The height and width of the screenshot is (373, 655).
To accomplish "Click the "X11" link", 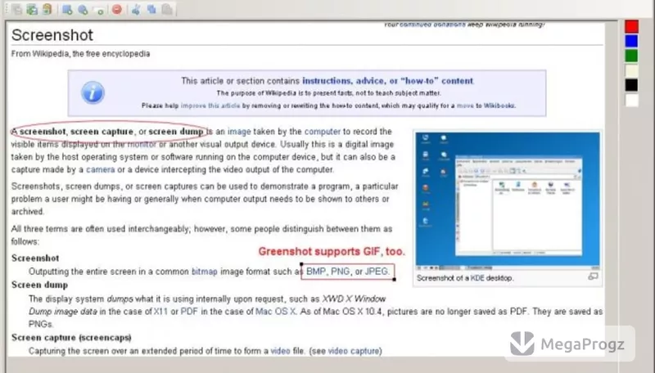I will 160,312.
